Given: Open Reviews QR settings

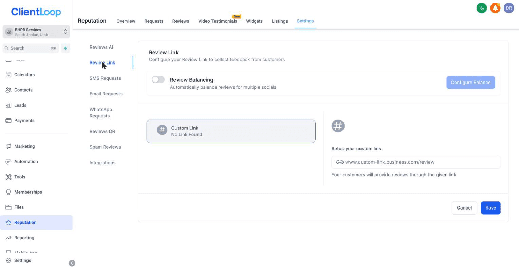Looking at the screenshot, I should pyautogui.click(x=103, y=132).
